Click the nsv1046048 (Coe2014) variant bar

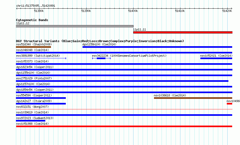(x=124, y=53)
